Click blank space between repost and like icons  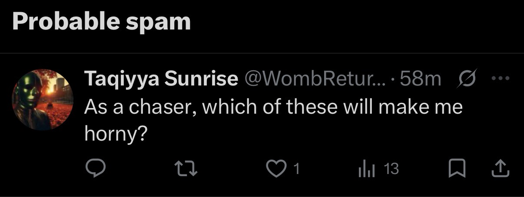pos(230,169)
